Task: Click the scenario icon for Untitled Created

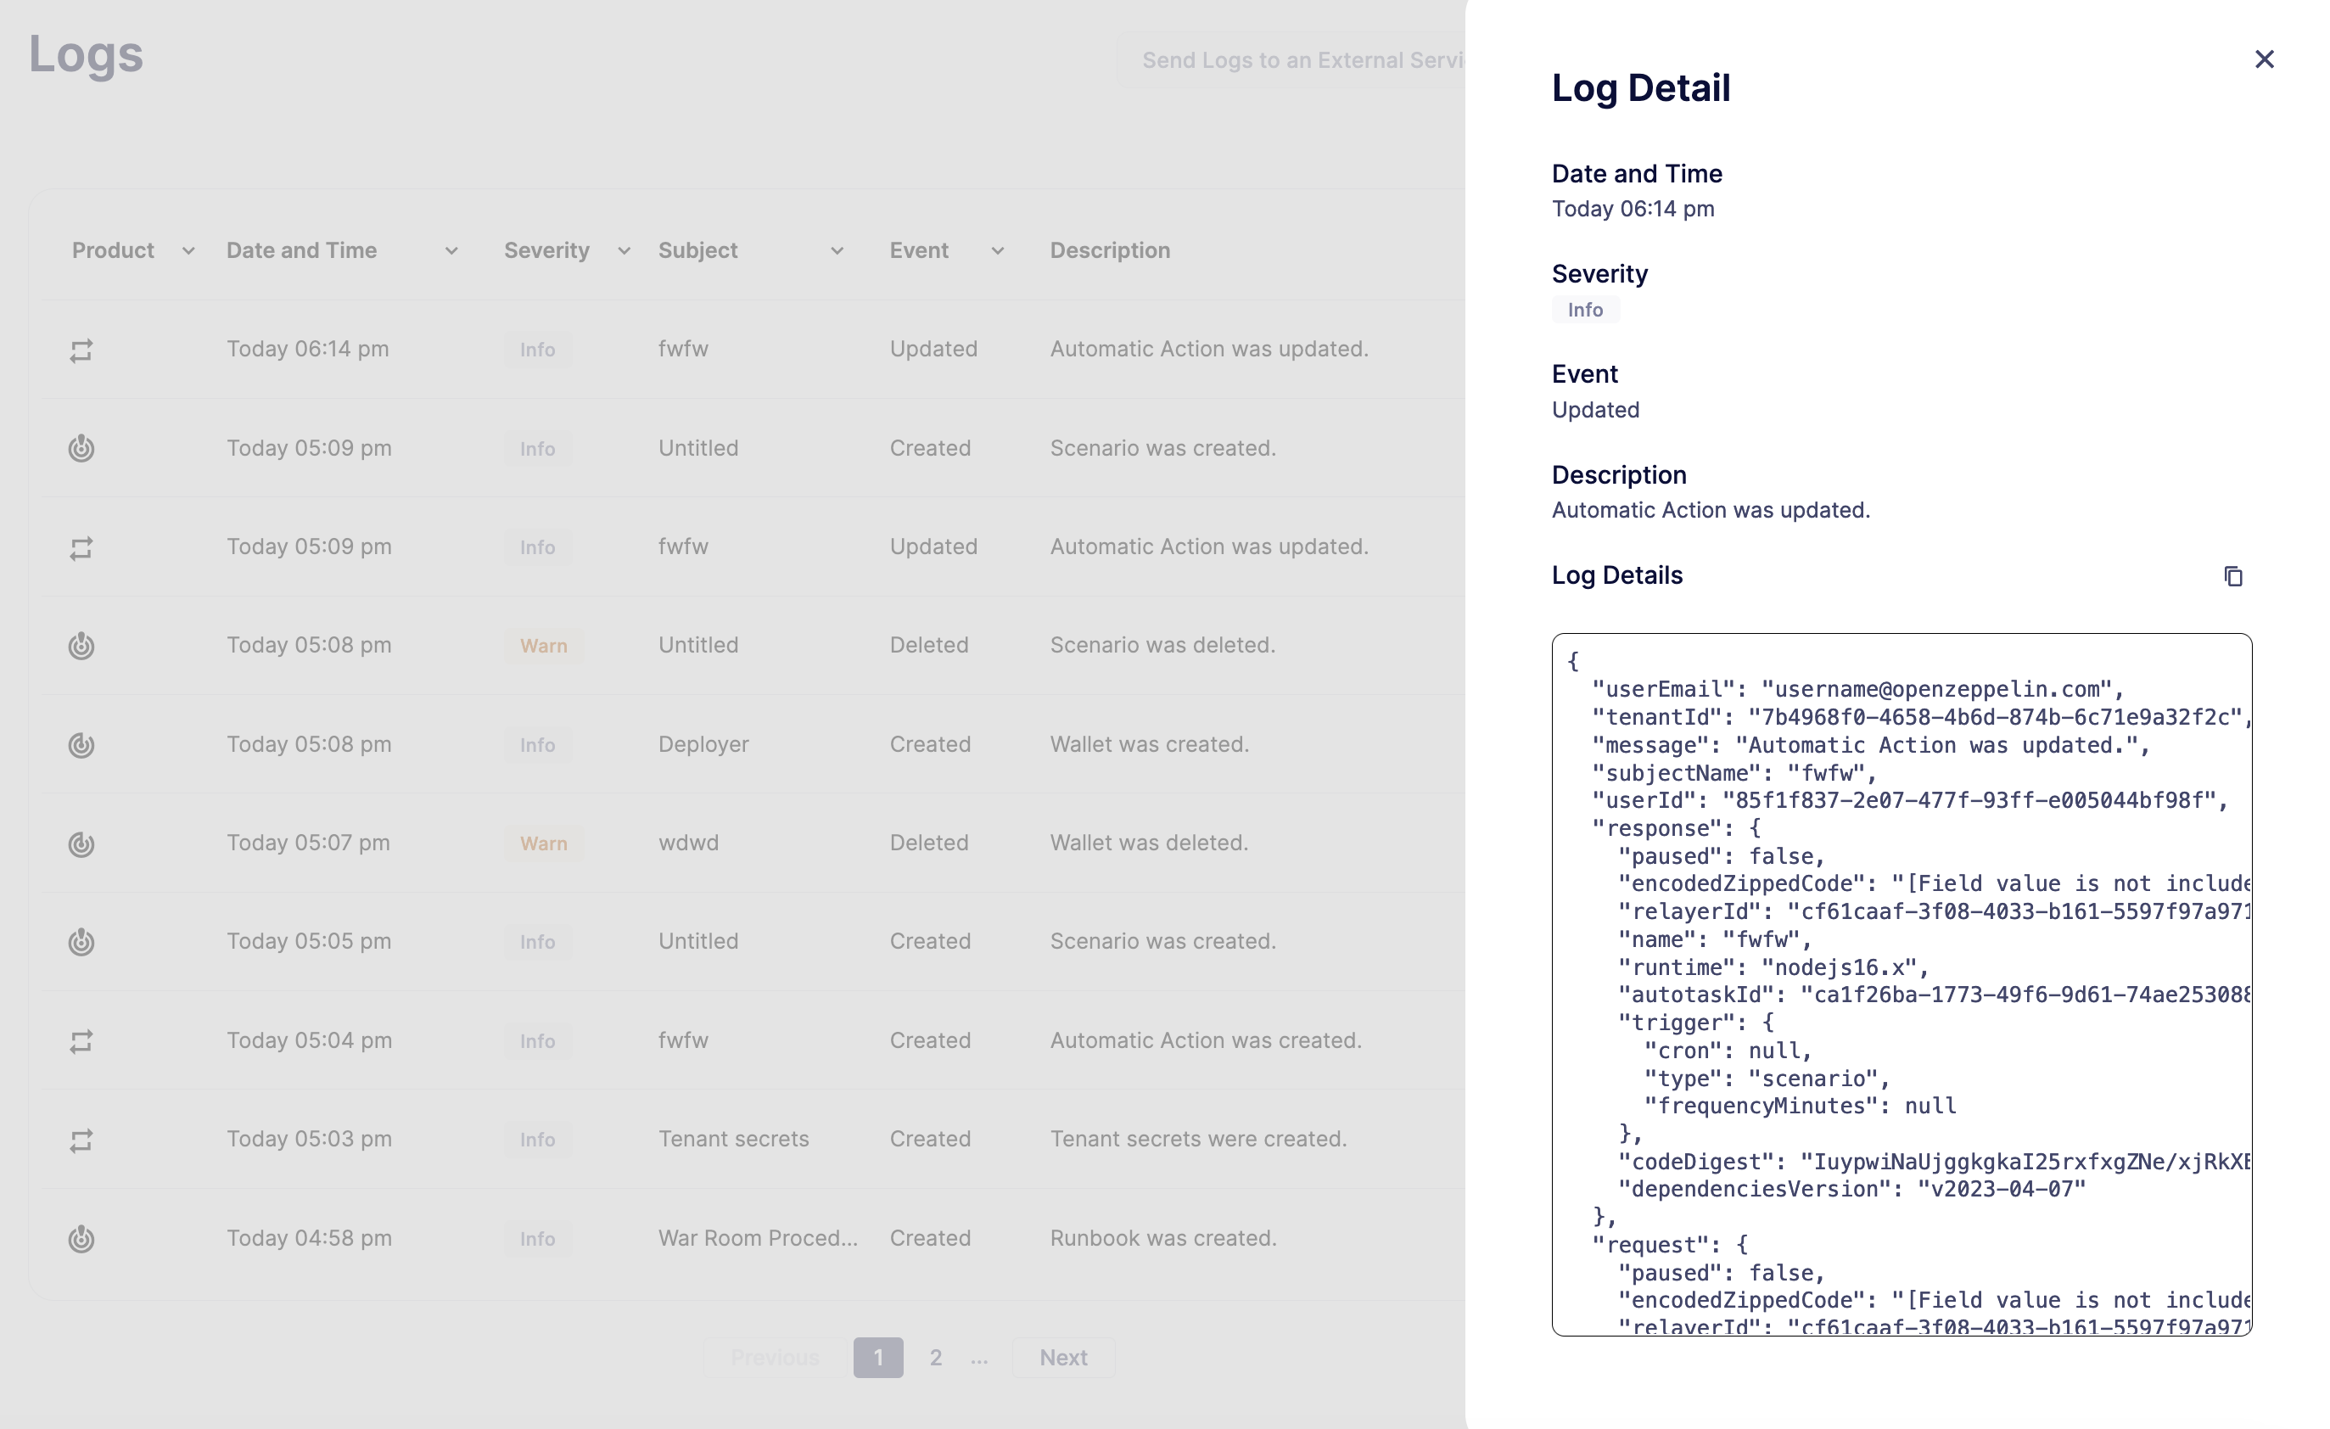Action: click(x=81, y=447)
